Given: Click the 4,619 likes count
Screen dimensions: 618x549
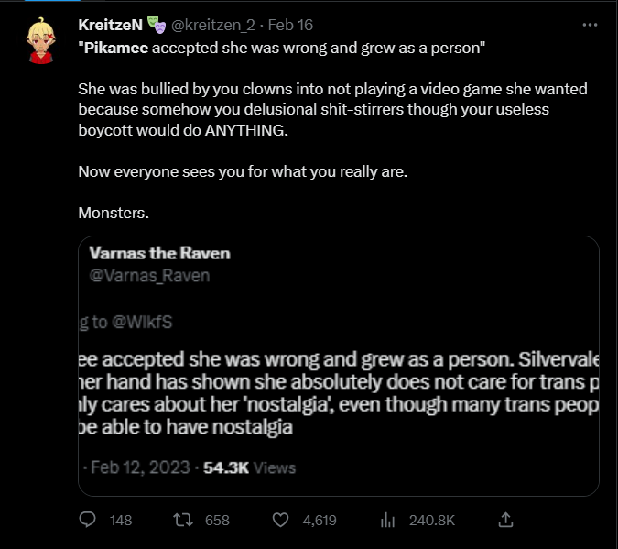Looking at the screenshot, I should pyautogui.click(x=319, y=520).
